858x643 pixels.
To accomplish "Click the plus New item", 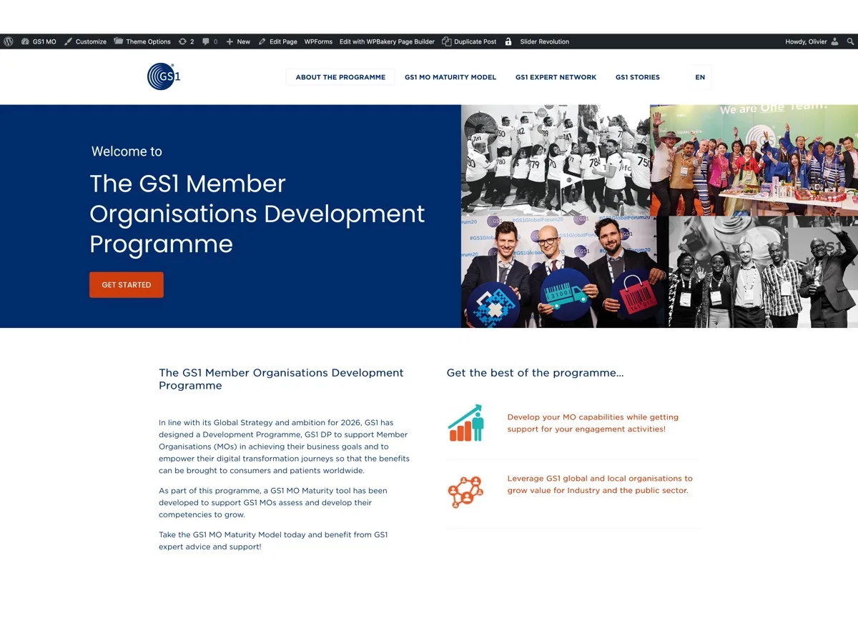I will click(x=238, y=41).
